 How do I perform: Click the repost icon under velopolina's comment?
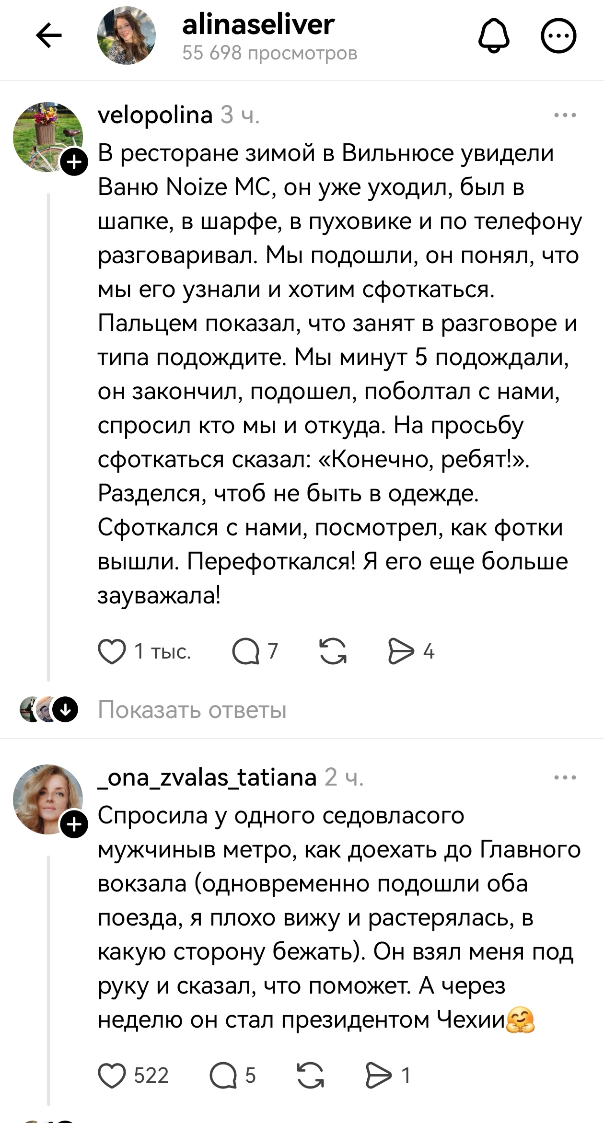coord(334,650)
